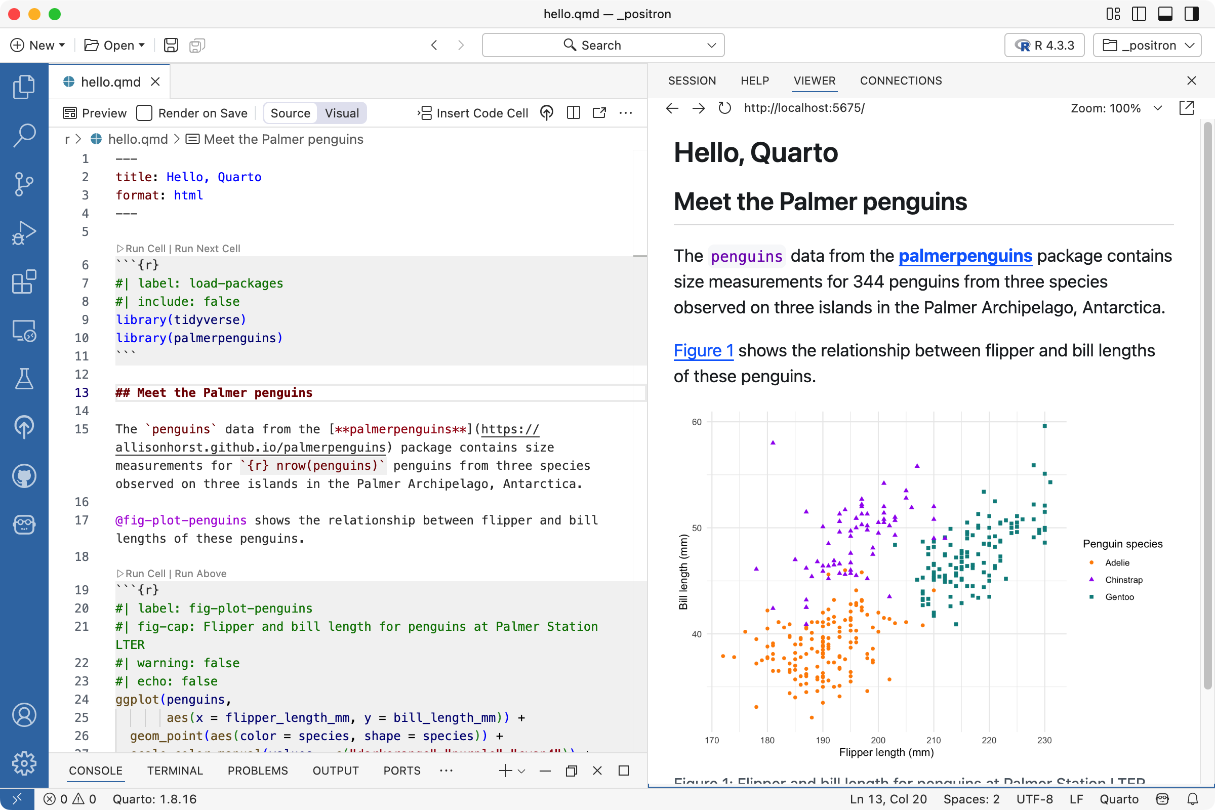Open the Zoom level dropdown in Viewer
Viewport: 1215px width, 810px height.
(1158, 108)
